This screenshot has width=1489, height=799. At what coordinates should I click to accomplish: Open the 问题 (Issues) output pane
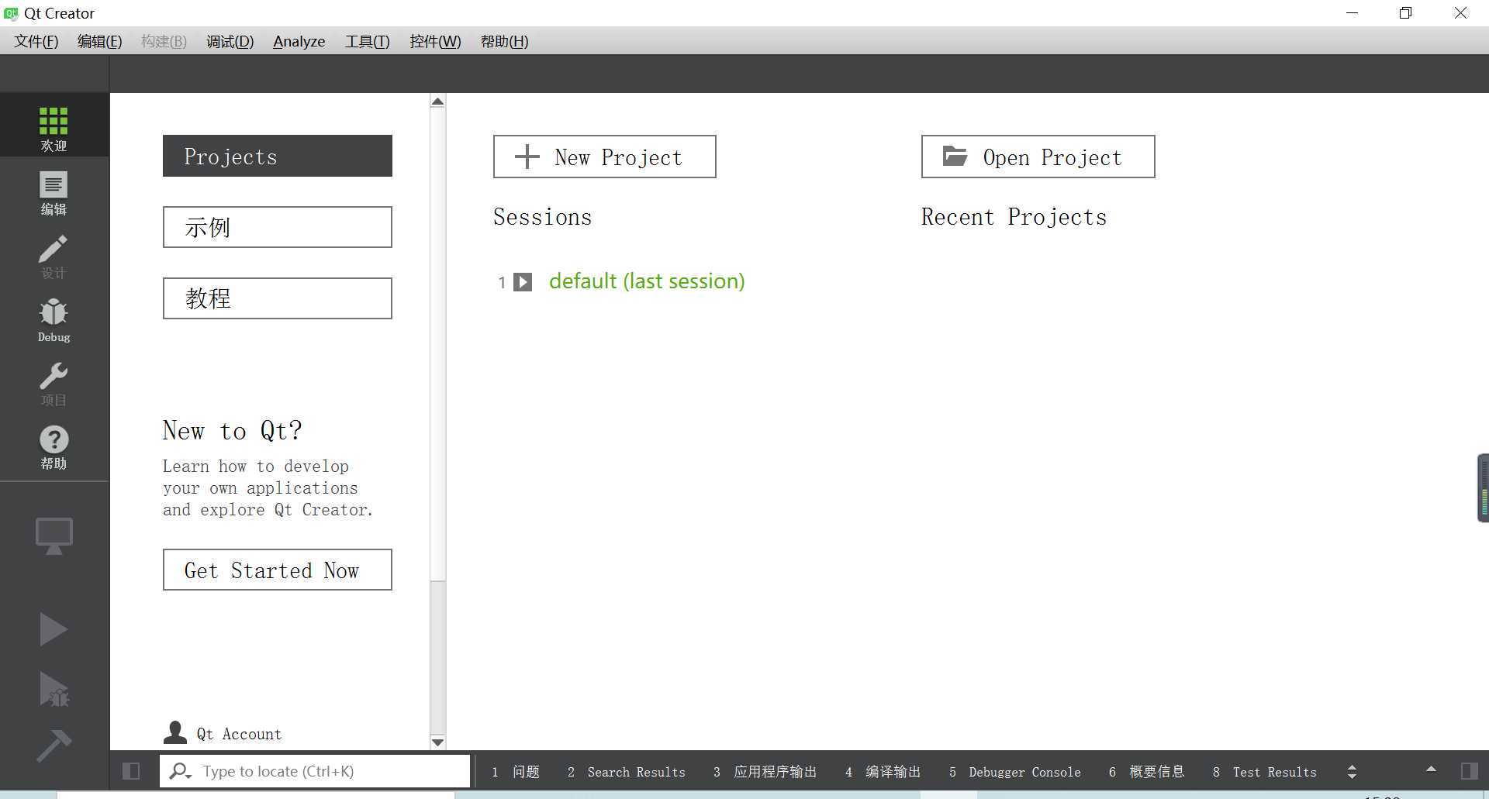[x=516, y=772]
